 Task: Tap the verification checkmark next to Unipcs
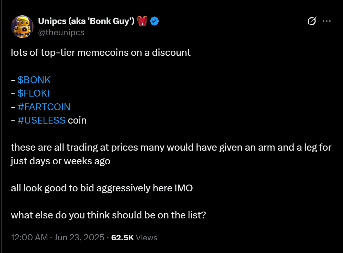click(x=154, y=21)
